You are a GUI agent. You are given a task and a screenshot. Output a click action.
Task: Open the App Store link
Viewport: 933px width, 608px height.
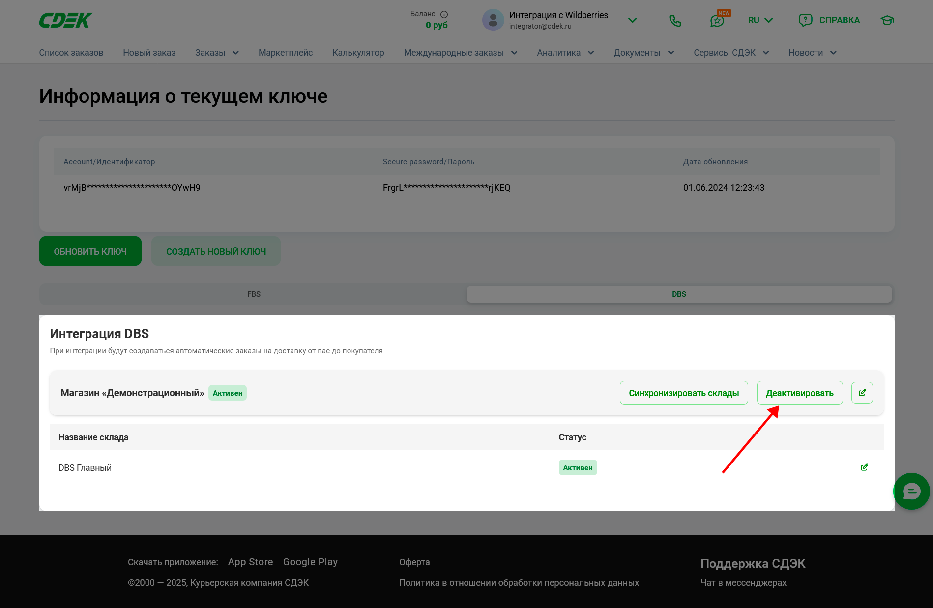pyautogui.click(x=250, y=562)
